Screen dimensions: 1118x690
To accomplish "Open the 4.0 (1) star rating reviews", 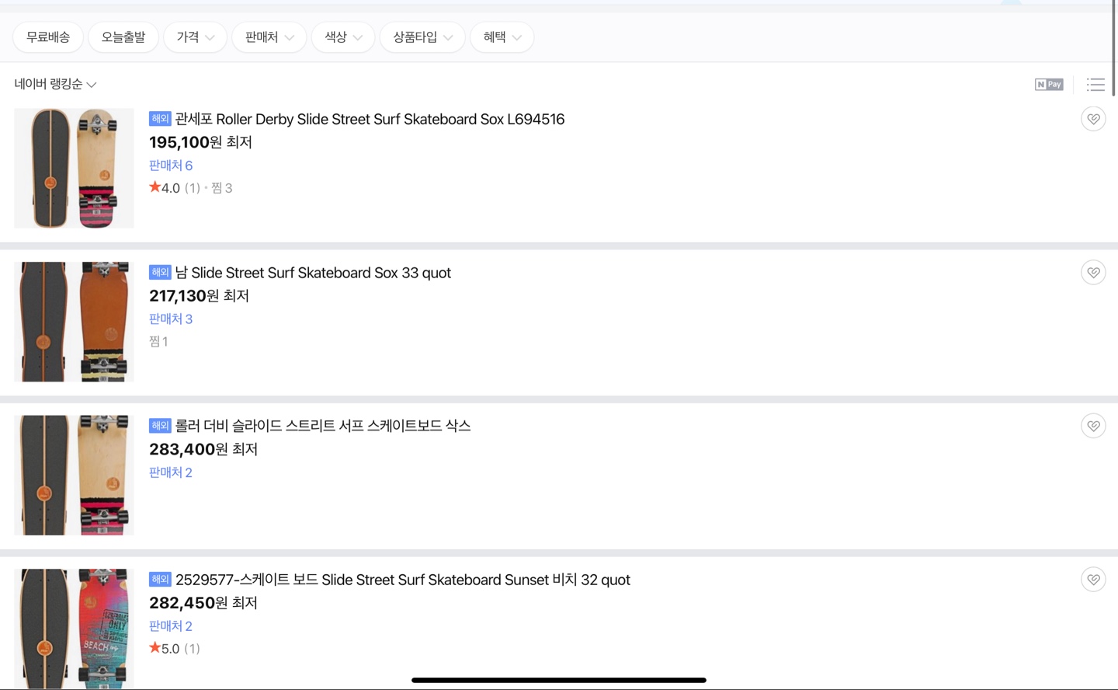I will pos(175,188).
